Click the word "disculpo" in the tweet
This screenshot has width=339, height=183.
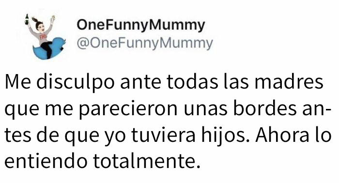75,83
